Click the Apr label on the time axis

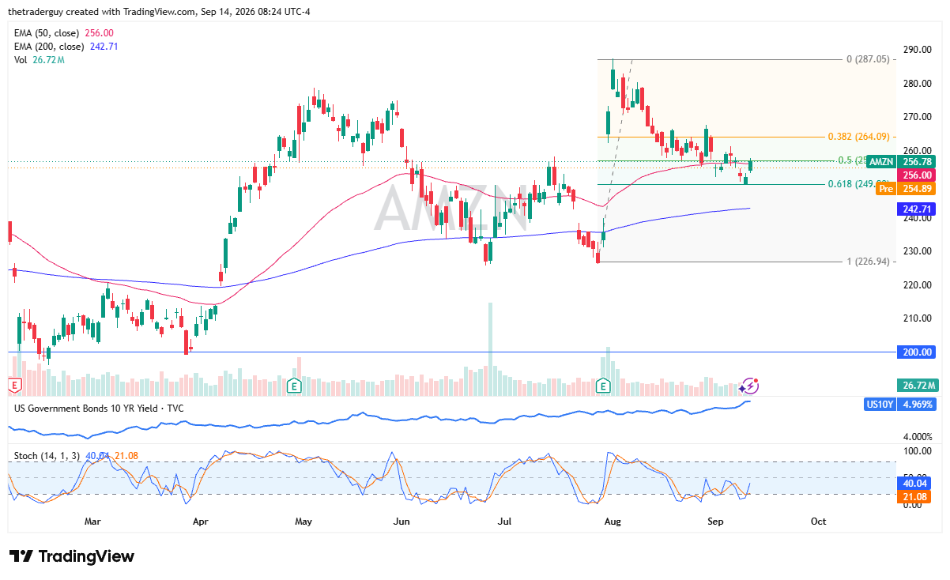(201, 522)
